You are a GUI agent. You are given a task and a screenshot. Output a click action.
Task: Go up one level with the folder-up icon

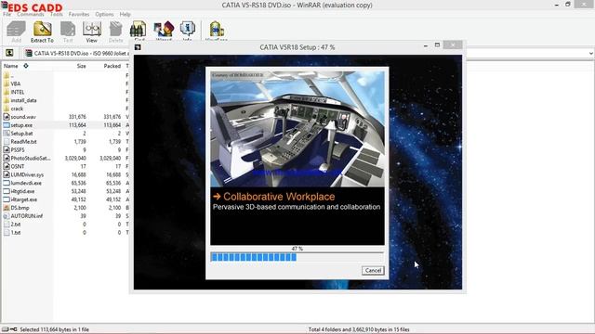point(9,53)
